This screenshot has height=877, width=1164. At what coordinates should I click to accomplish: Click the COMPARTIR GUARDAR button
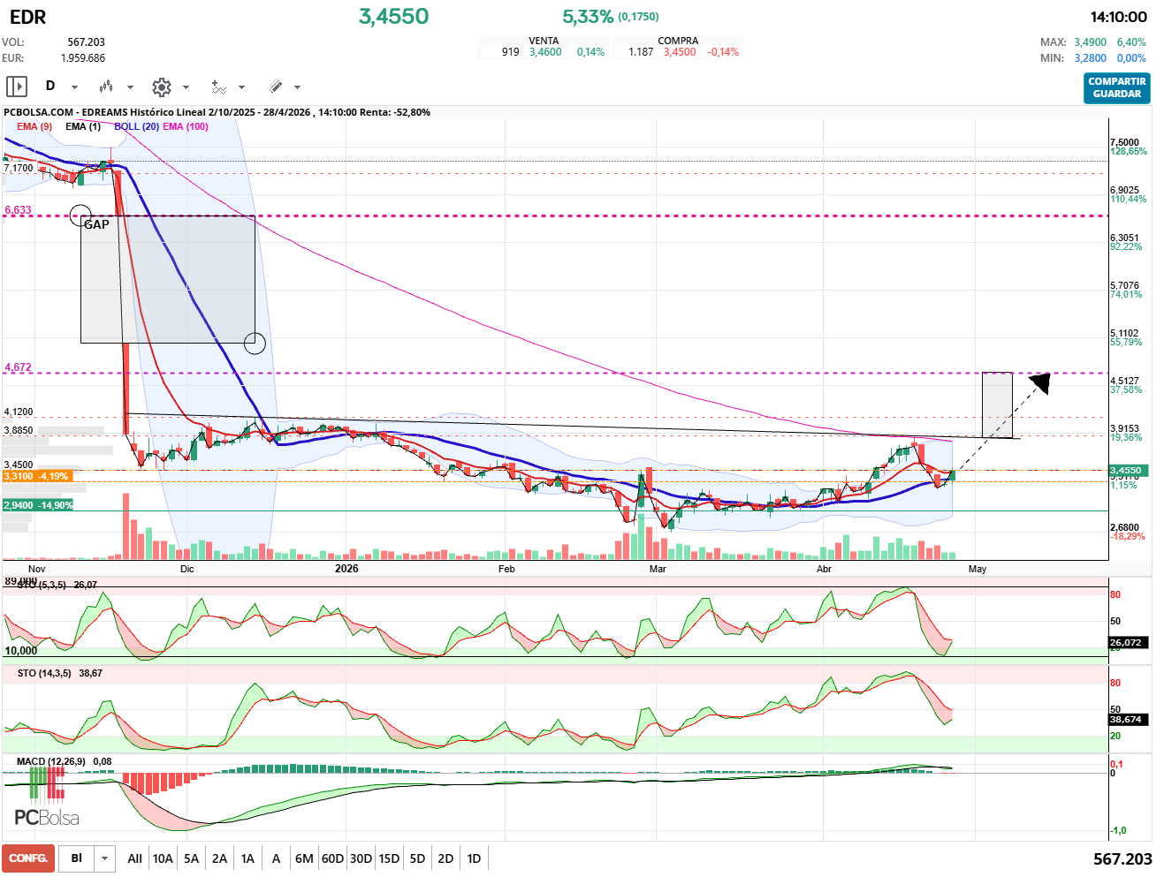tap(1116, 87)
